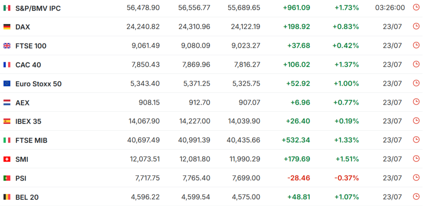Click the clock icon in BEL 20 row
The height and width of the screenshot is (206, 424).
point(416,196)
